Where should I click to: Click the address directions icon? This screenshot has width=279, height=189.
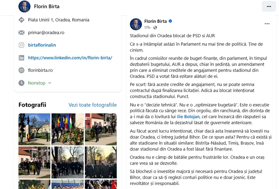[x=22, y=20]
